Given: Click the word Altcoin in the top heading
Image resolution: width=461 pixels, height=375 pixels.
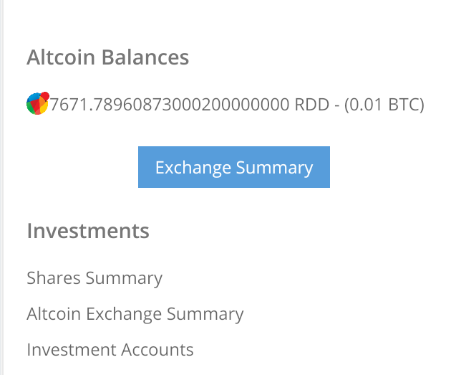Looking at the screenshot, I should (x=61, y=57).
